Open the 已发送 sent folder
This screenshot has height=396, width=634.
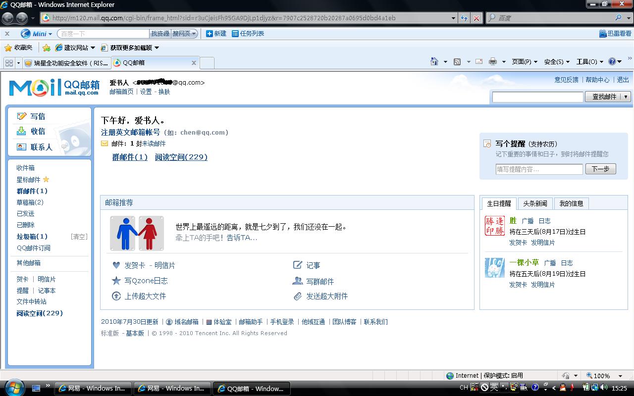pyautogui.click(x=26, y=213)
